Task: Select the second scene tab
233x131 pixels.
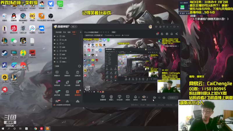Action: (64, 32)
